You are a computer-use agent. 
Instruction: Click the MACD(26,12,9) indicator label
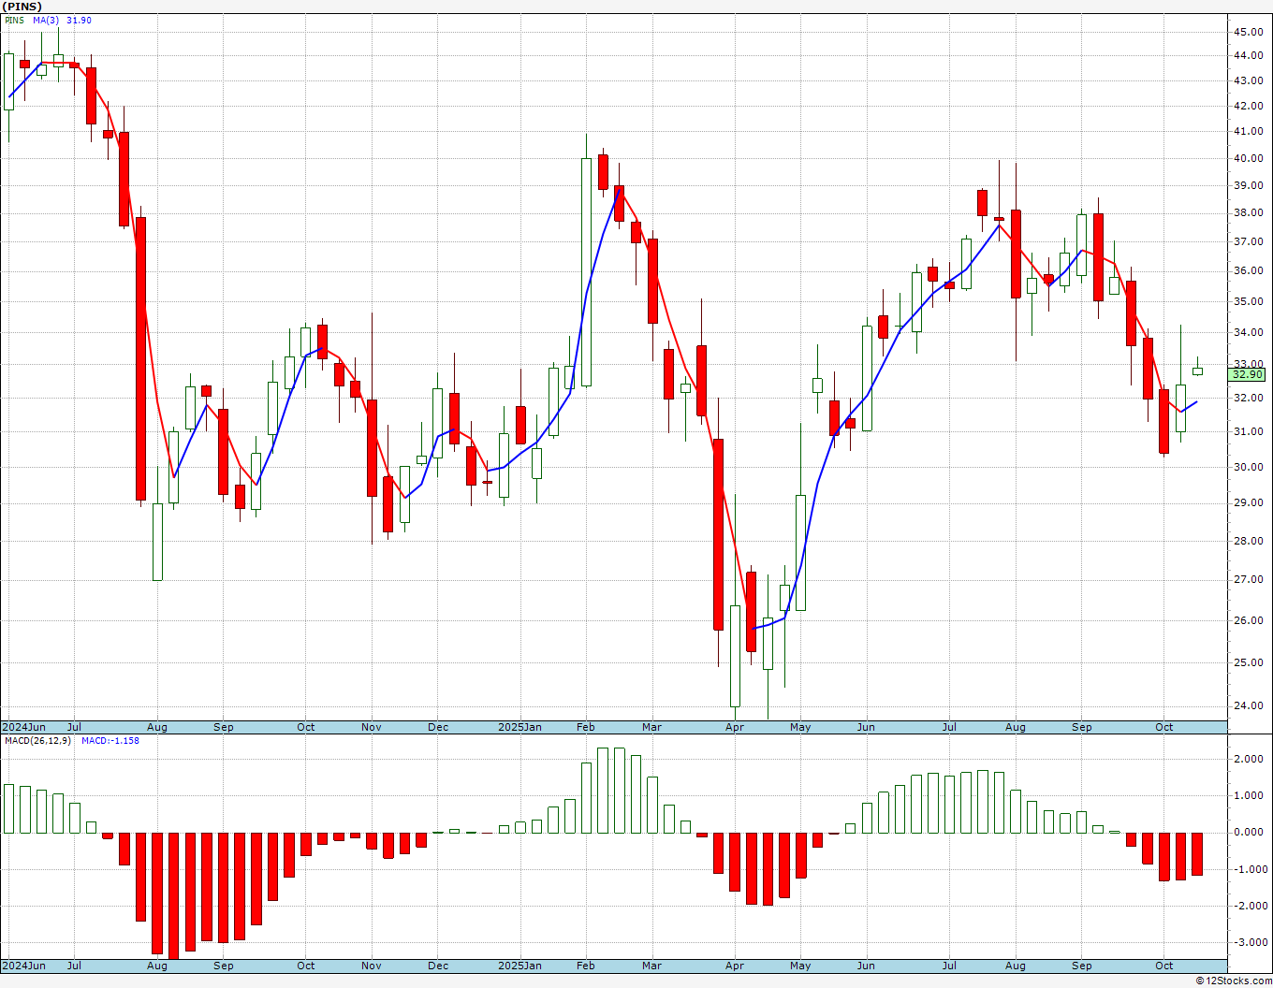click(x=37, y=740)
